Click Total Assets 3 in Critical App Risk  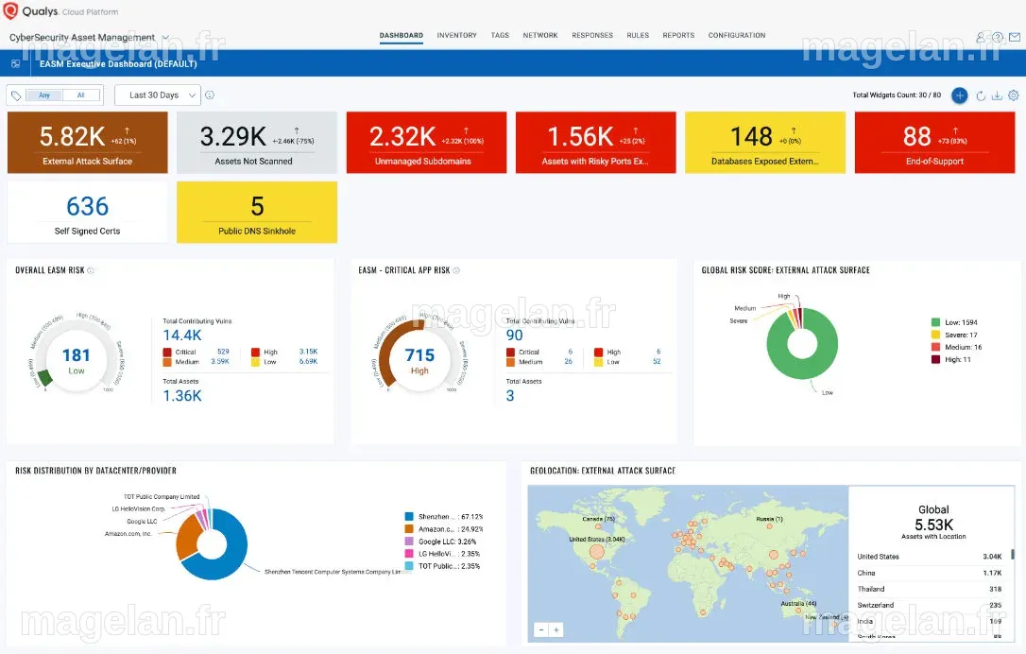510,395
